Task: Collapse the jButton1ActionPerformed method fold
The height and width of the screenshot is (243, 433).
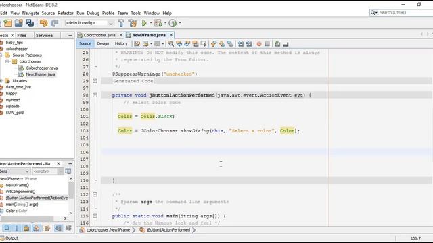Action: (95, 95)
